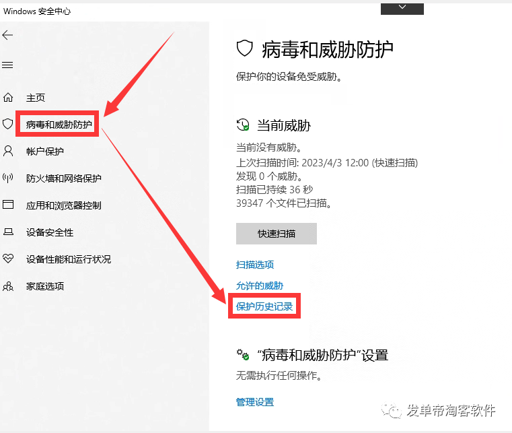Open 防火墙和网络保护 section
512x433 pixels.
(x=64, y=178)
